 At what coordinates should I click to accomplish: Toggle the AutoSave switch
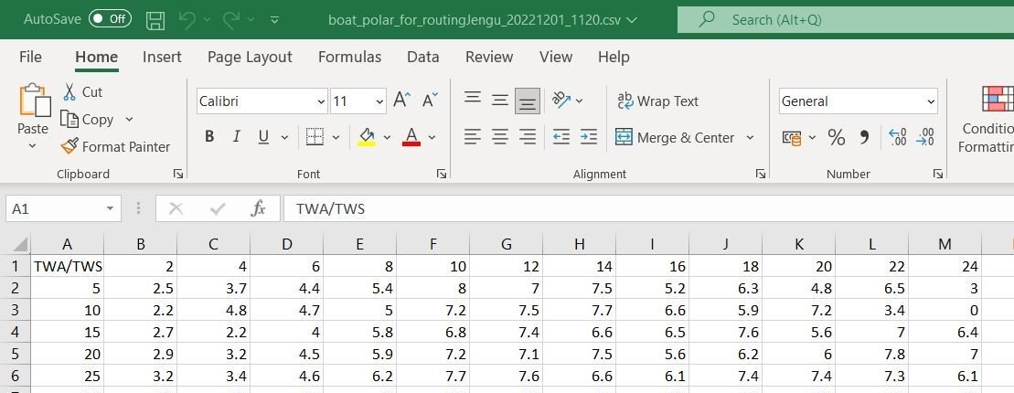[110, 19]
